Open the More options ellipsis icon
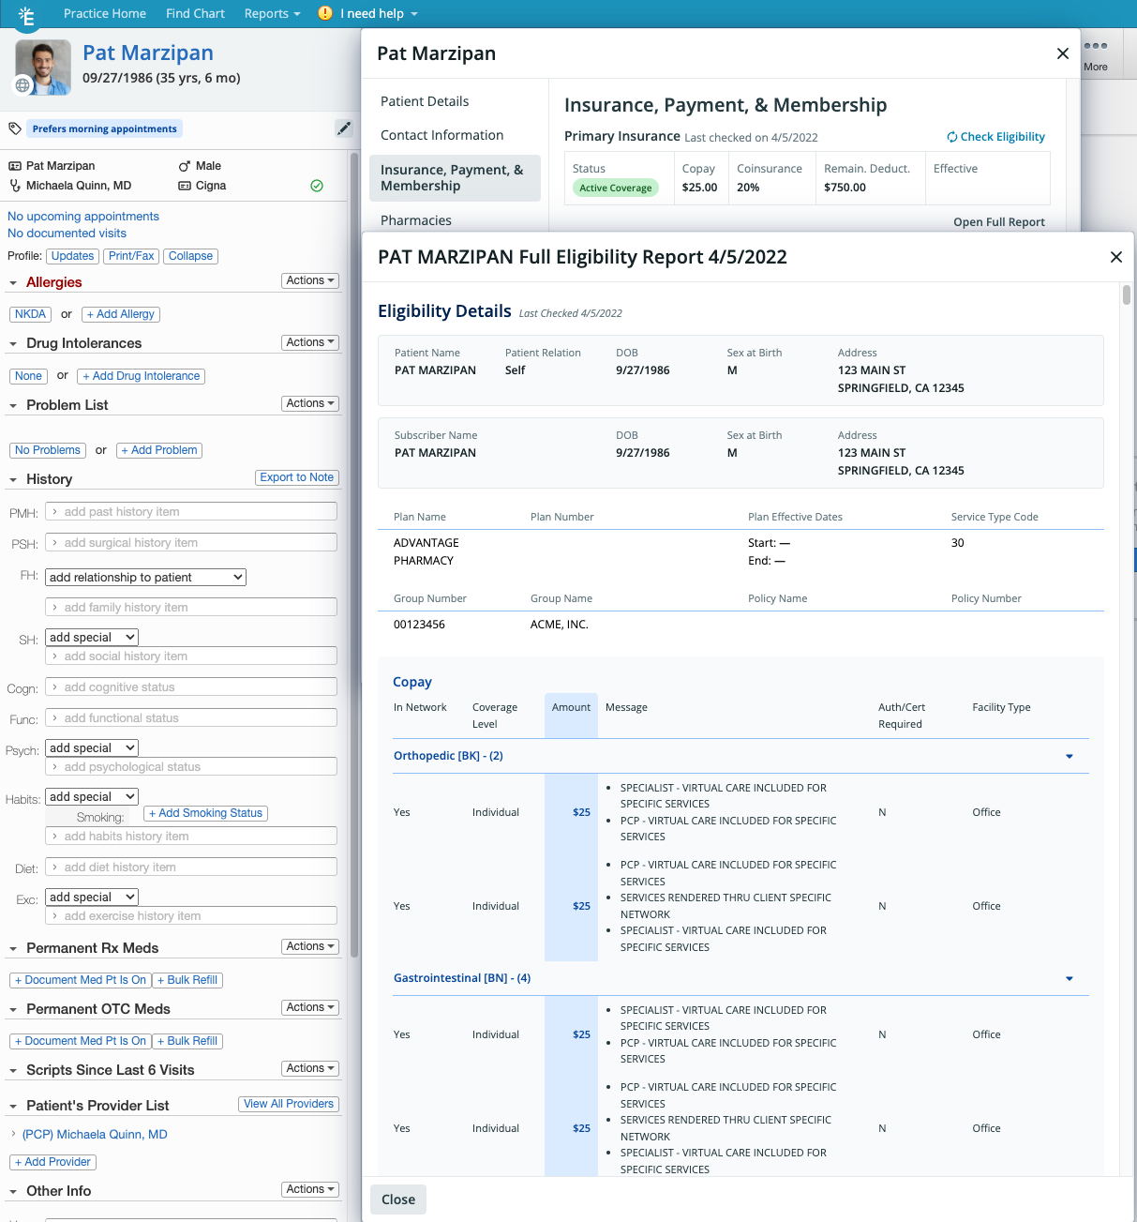Screen dimensions: 1137x1222 coord(1095,46)
